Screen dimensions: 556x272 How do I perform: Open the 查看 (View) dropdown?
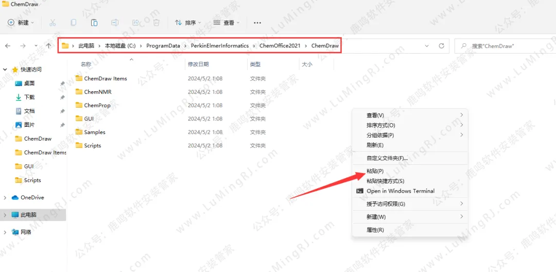pyautogui.click(x=227, y=23)
